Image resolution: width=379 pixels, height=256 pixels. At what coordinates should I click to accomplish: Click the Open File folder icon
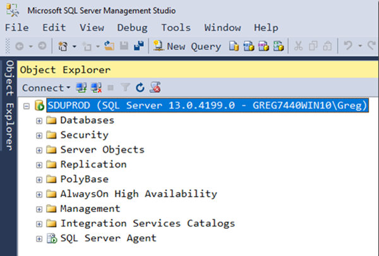pos(109,46)
